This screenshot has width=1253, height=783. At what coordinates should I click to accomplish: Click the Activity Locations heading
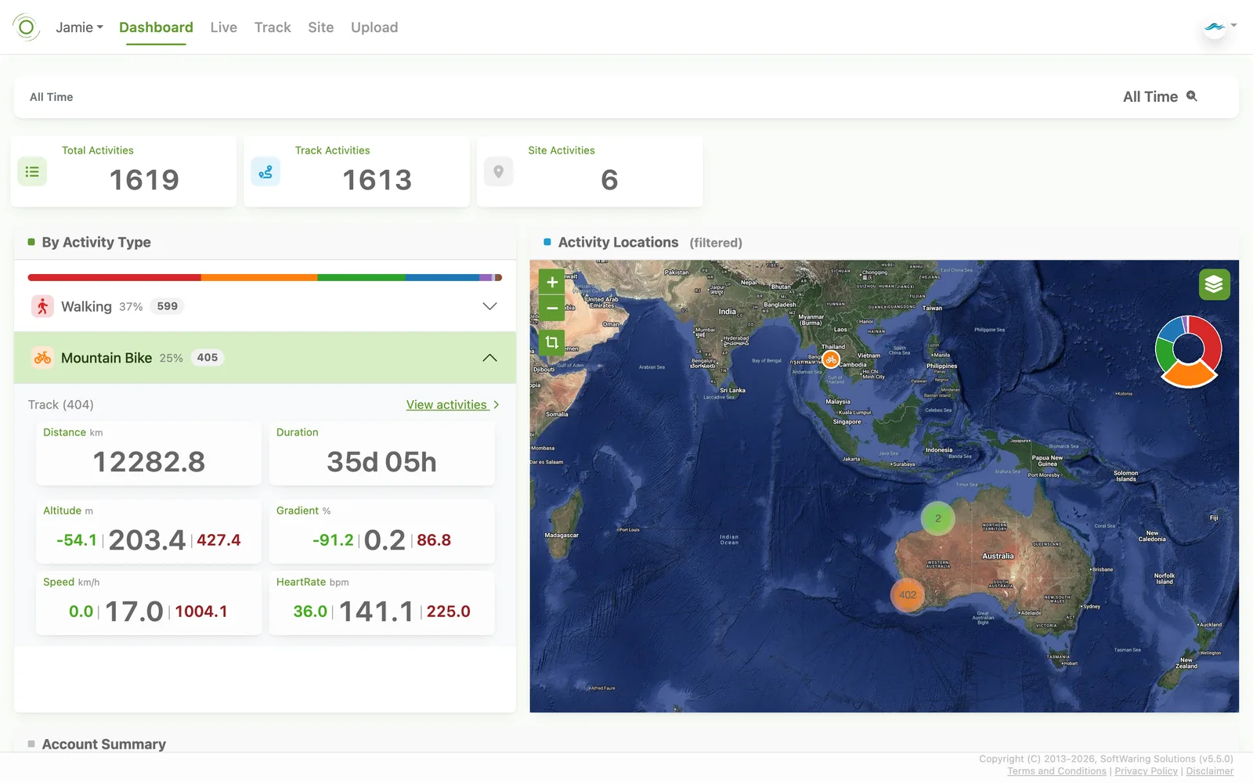click(x=618, y=243)
